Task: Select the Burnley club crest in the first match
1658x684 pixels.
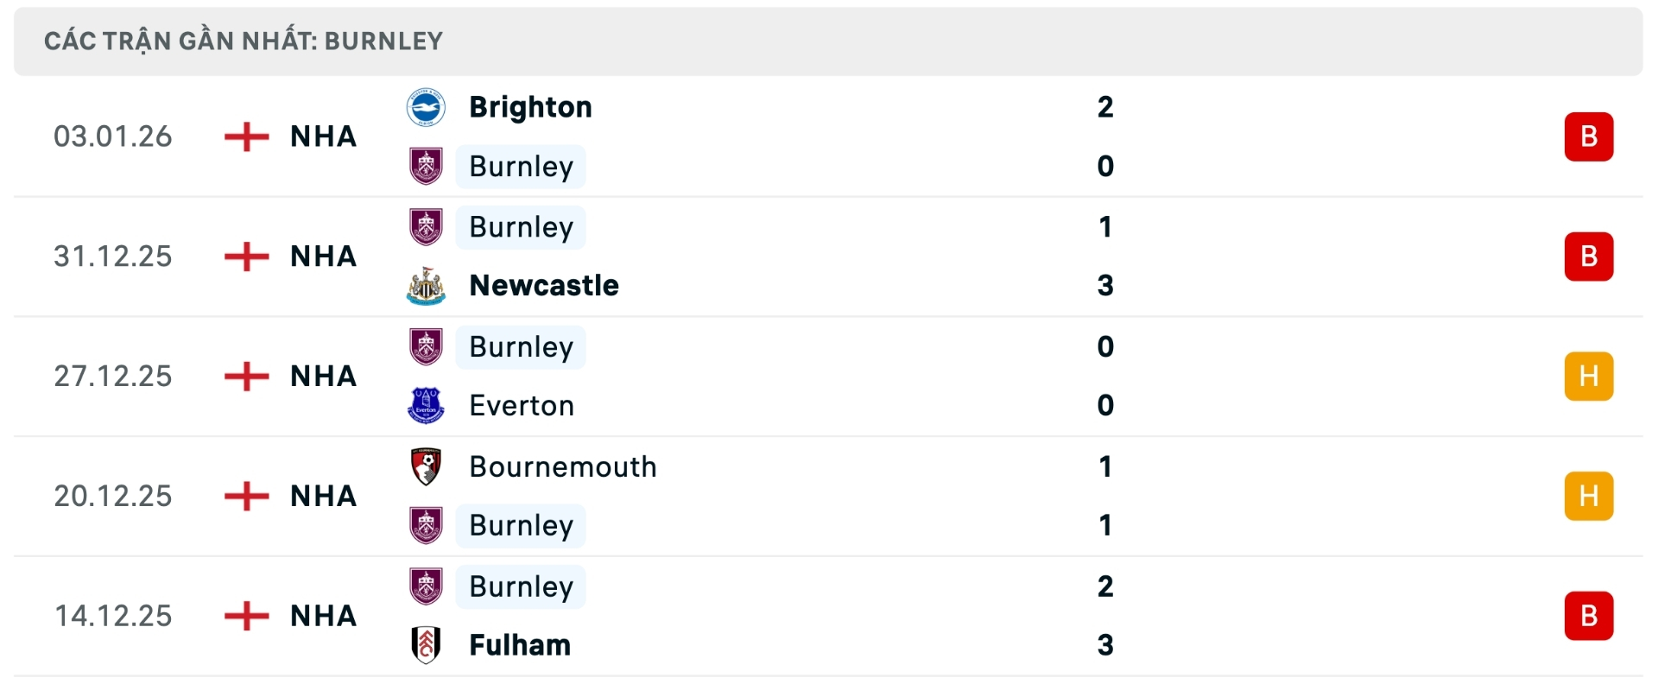Action: [x=426, y=166]
